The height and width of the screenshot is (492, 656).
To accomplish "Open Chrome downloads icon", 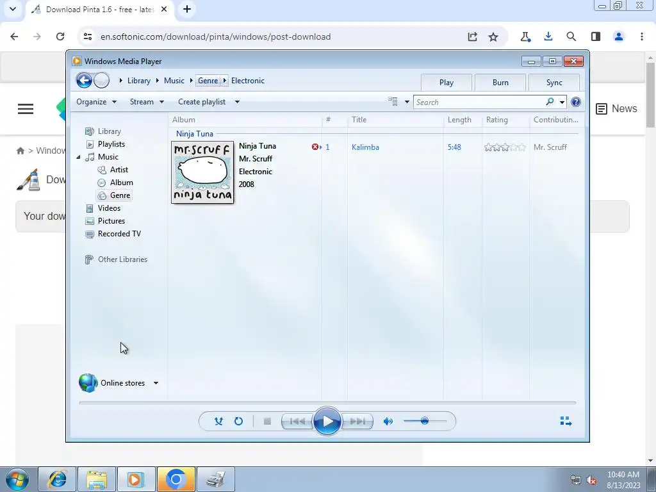I will tap(548, 37).
